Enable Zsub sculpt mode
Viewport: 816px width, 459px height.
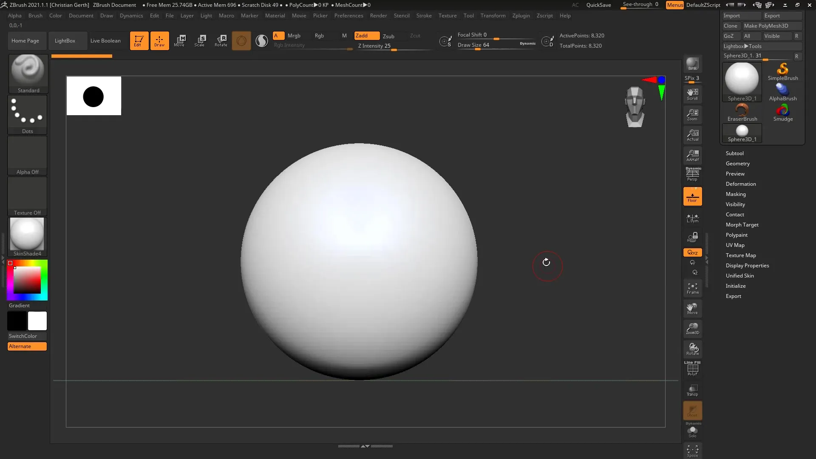[x=388, y=36]
